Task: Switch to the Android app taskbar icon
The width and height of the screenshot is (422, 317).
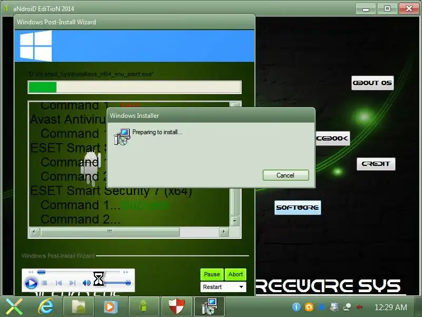Action: (x=143, y=307)
